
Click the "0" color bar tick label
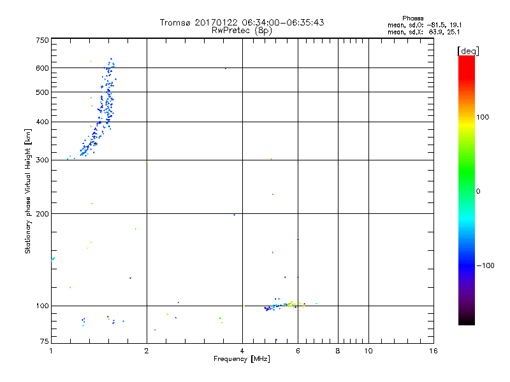click(478, 192)
